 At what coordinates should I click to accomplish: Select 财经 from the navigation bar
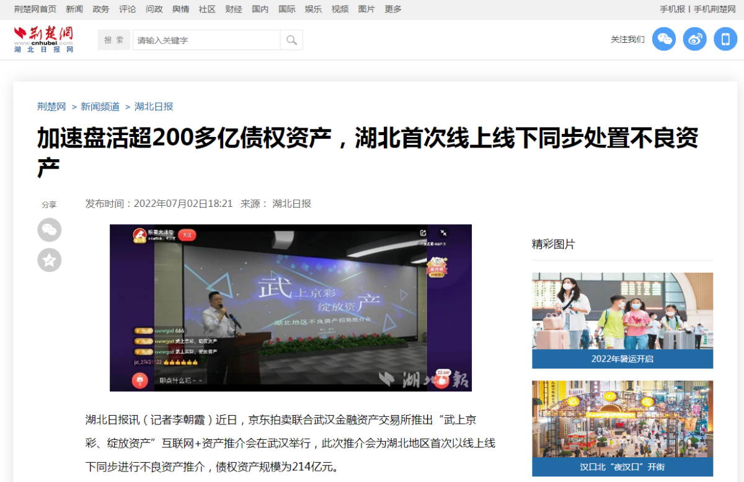[x=234, y=9]
